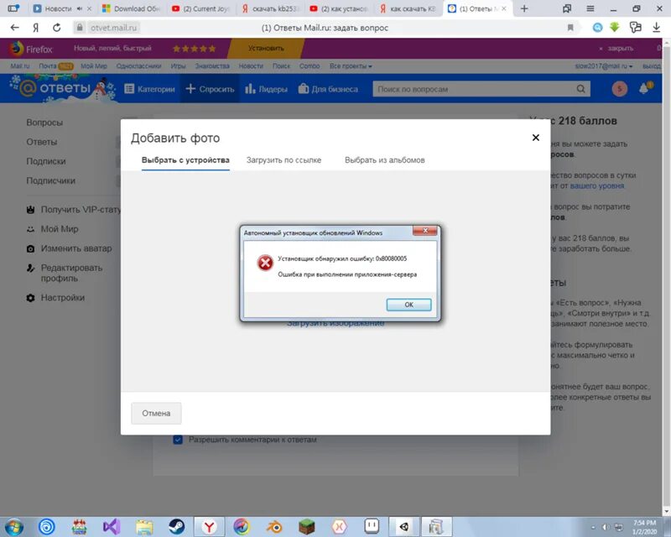Viewport: 671px width, 537px height.
Task: Open Yandex home via the Я icon
Action: coord(36,28)
